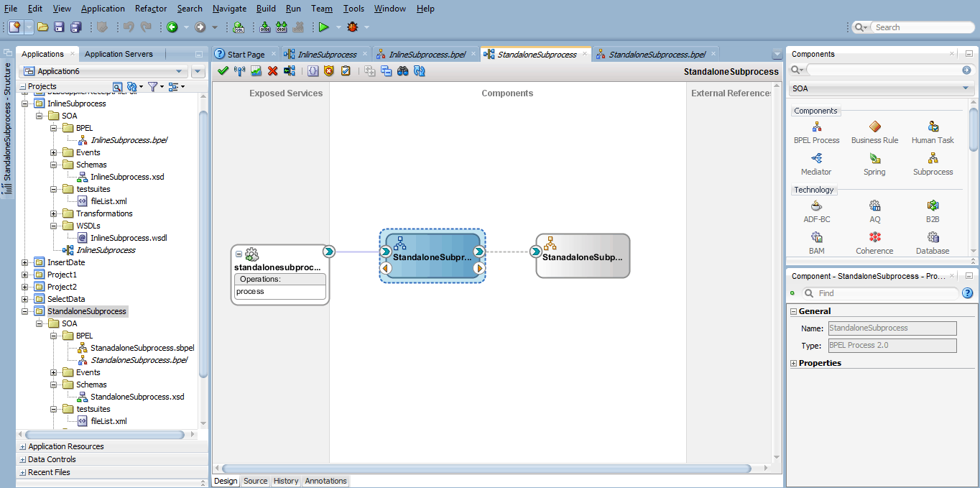
Task: Switch to the History view tab
Action: (x=286, y=481)
